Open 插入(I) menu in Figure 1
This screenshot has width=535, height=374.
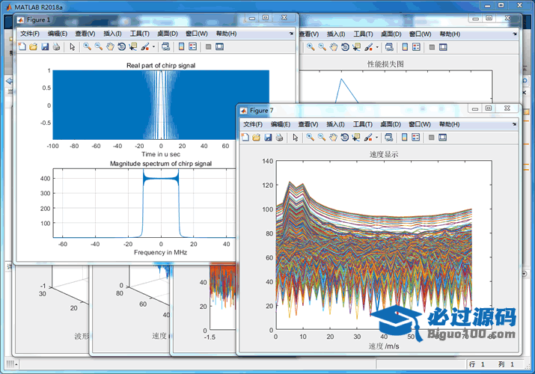[112, 34]
